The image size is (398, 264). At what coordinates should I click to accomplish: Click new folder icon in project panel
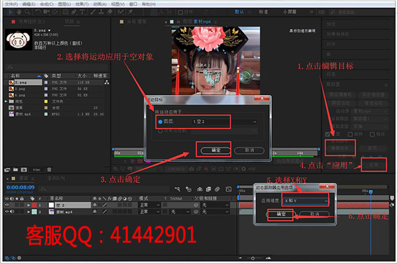click(x=15, y=169)
